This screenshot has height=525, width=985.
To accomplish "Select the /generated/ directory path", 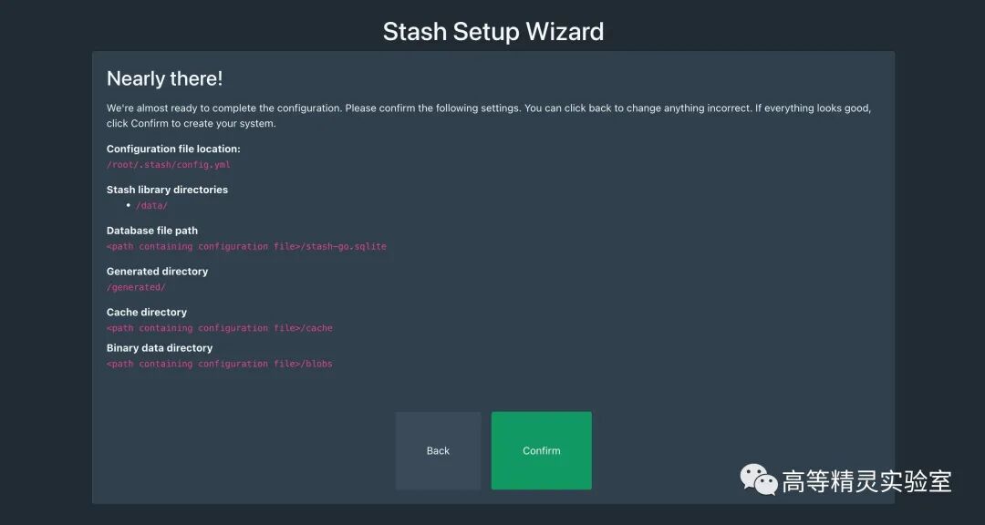I will (x=136, y=287).
